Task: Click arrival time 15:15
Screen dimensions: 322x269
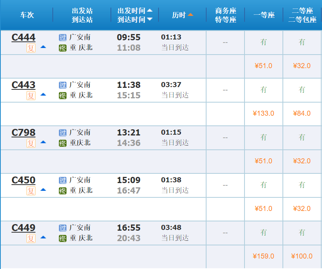Action: tap(129, 96)
